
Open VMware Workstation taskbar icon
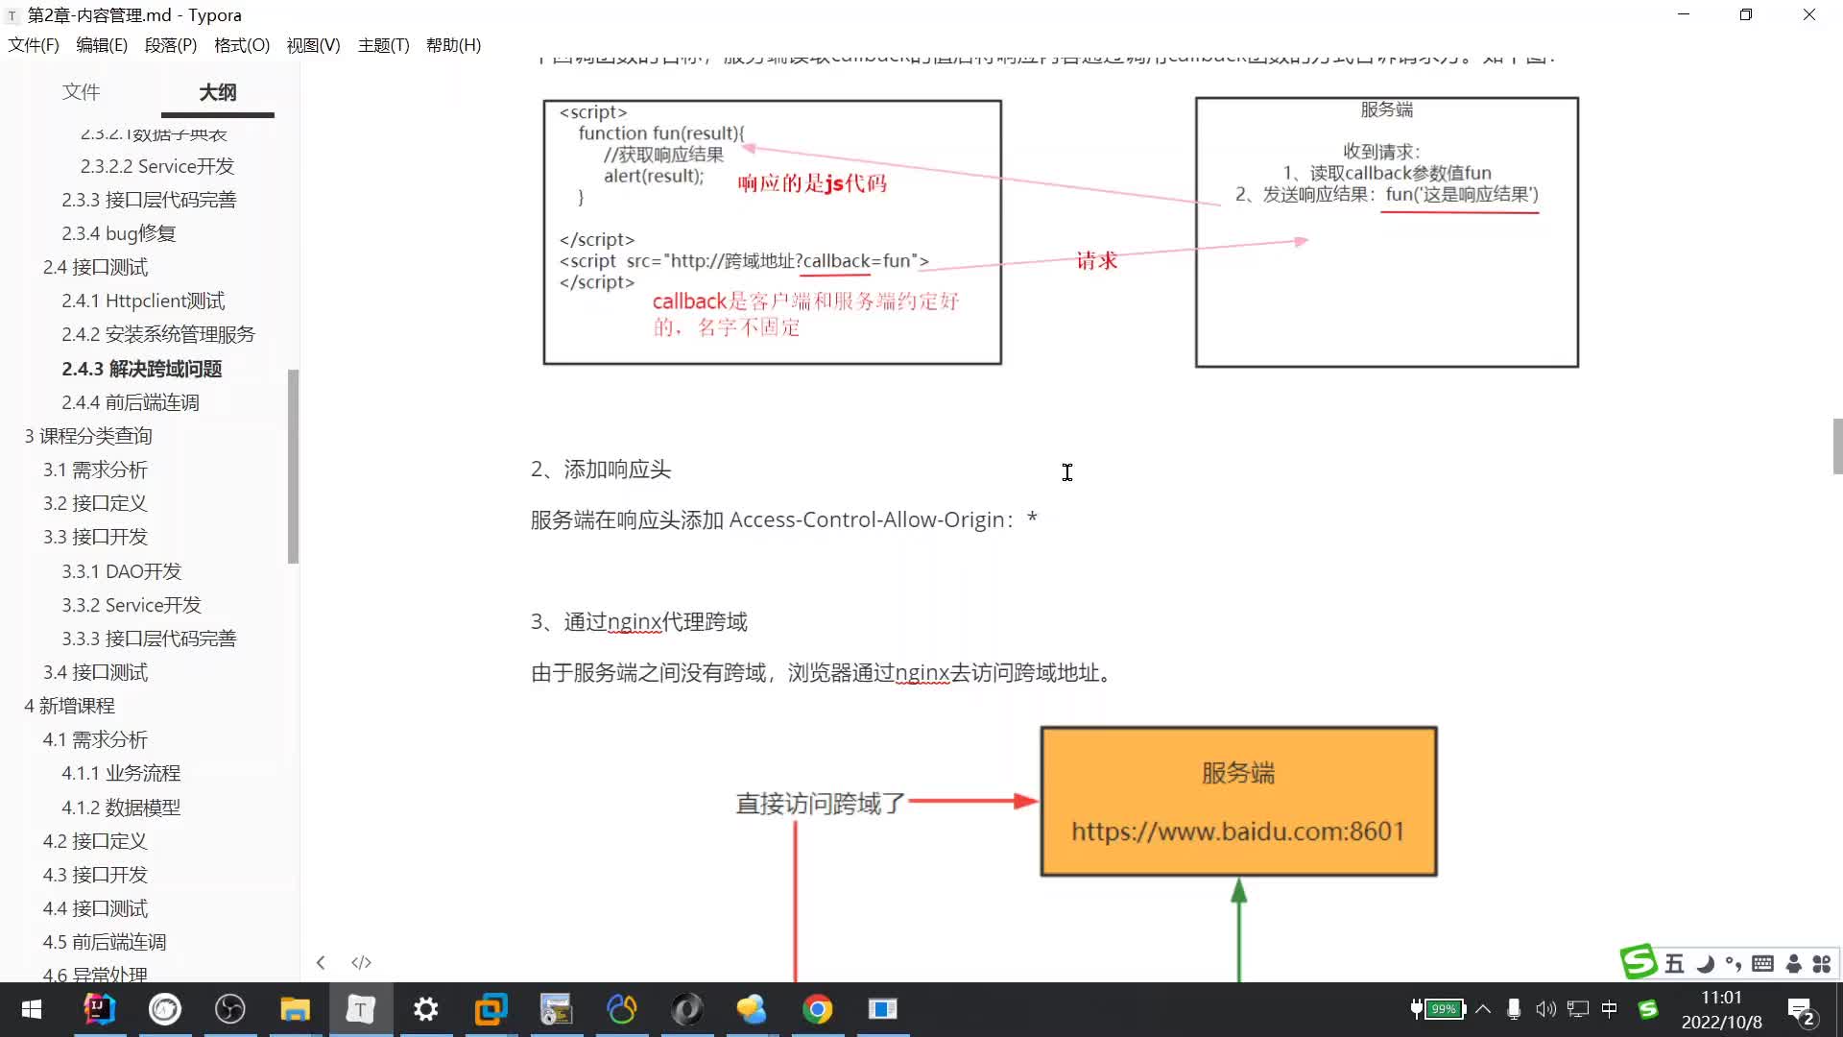coord(491,1009)
